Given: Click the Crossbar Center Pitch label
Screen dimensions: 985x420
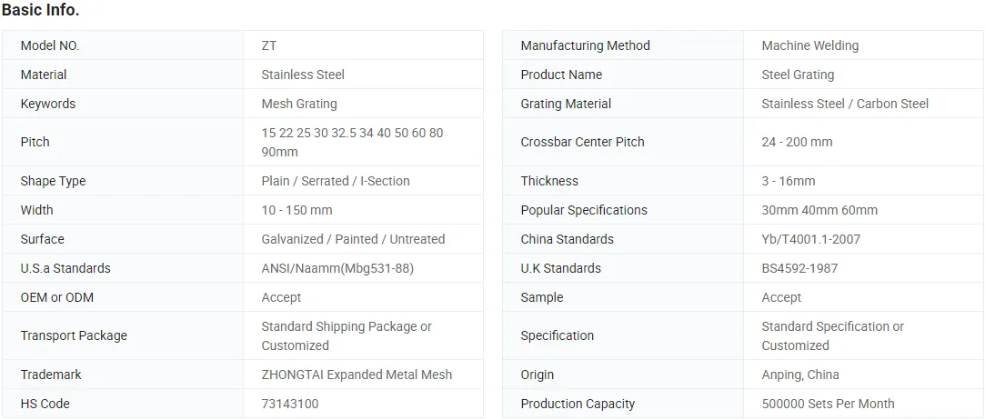Looking at the screenshot, I should 582,142.
